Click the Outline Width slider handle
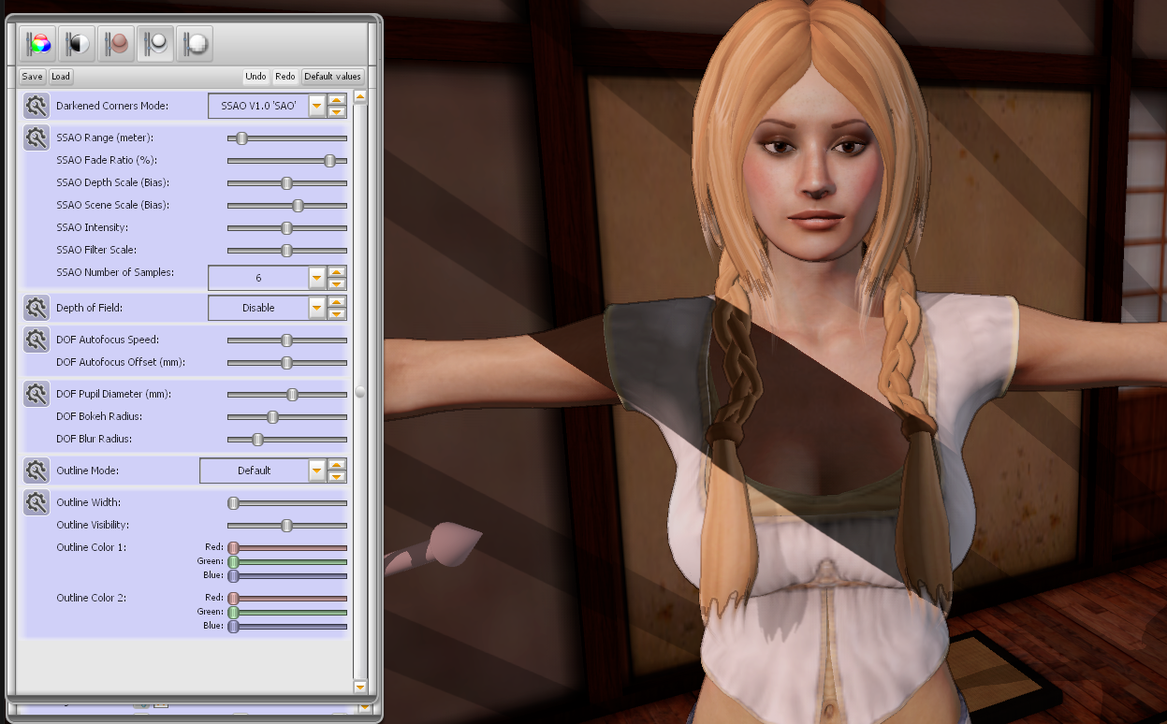 [x=234, y=503]
